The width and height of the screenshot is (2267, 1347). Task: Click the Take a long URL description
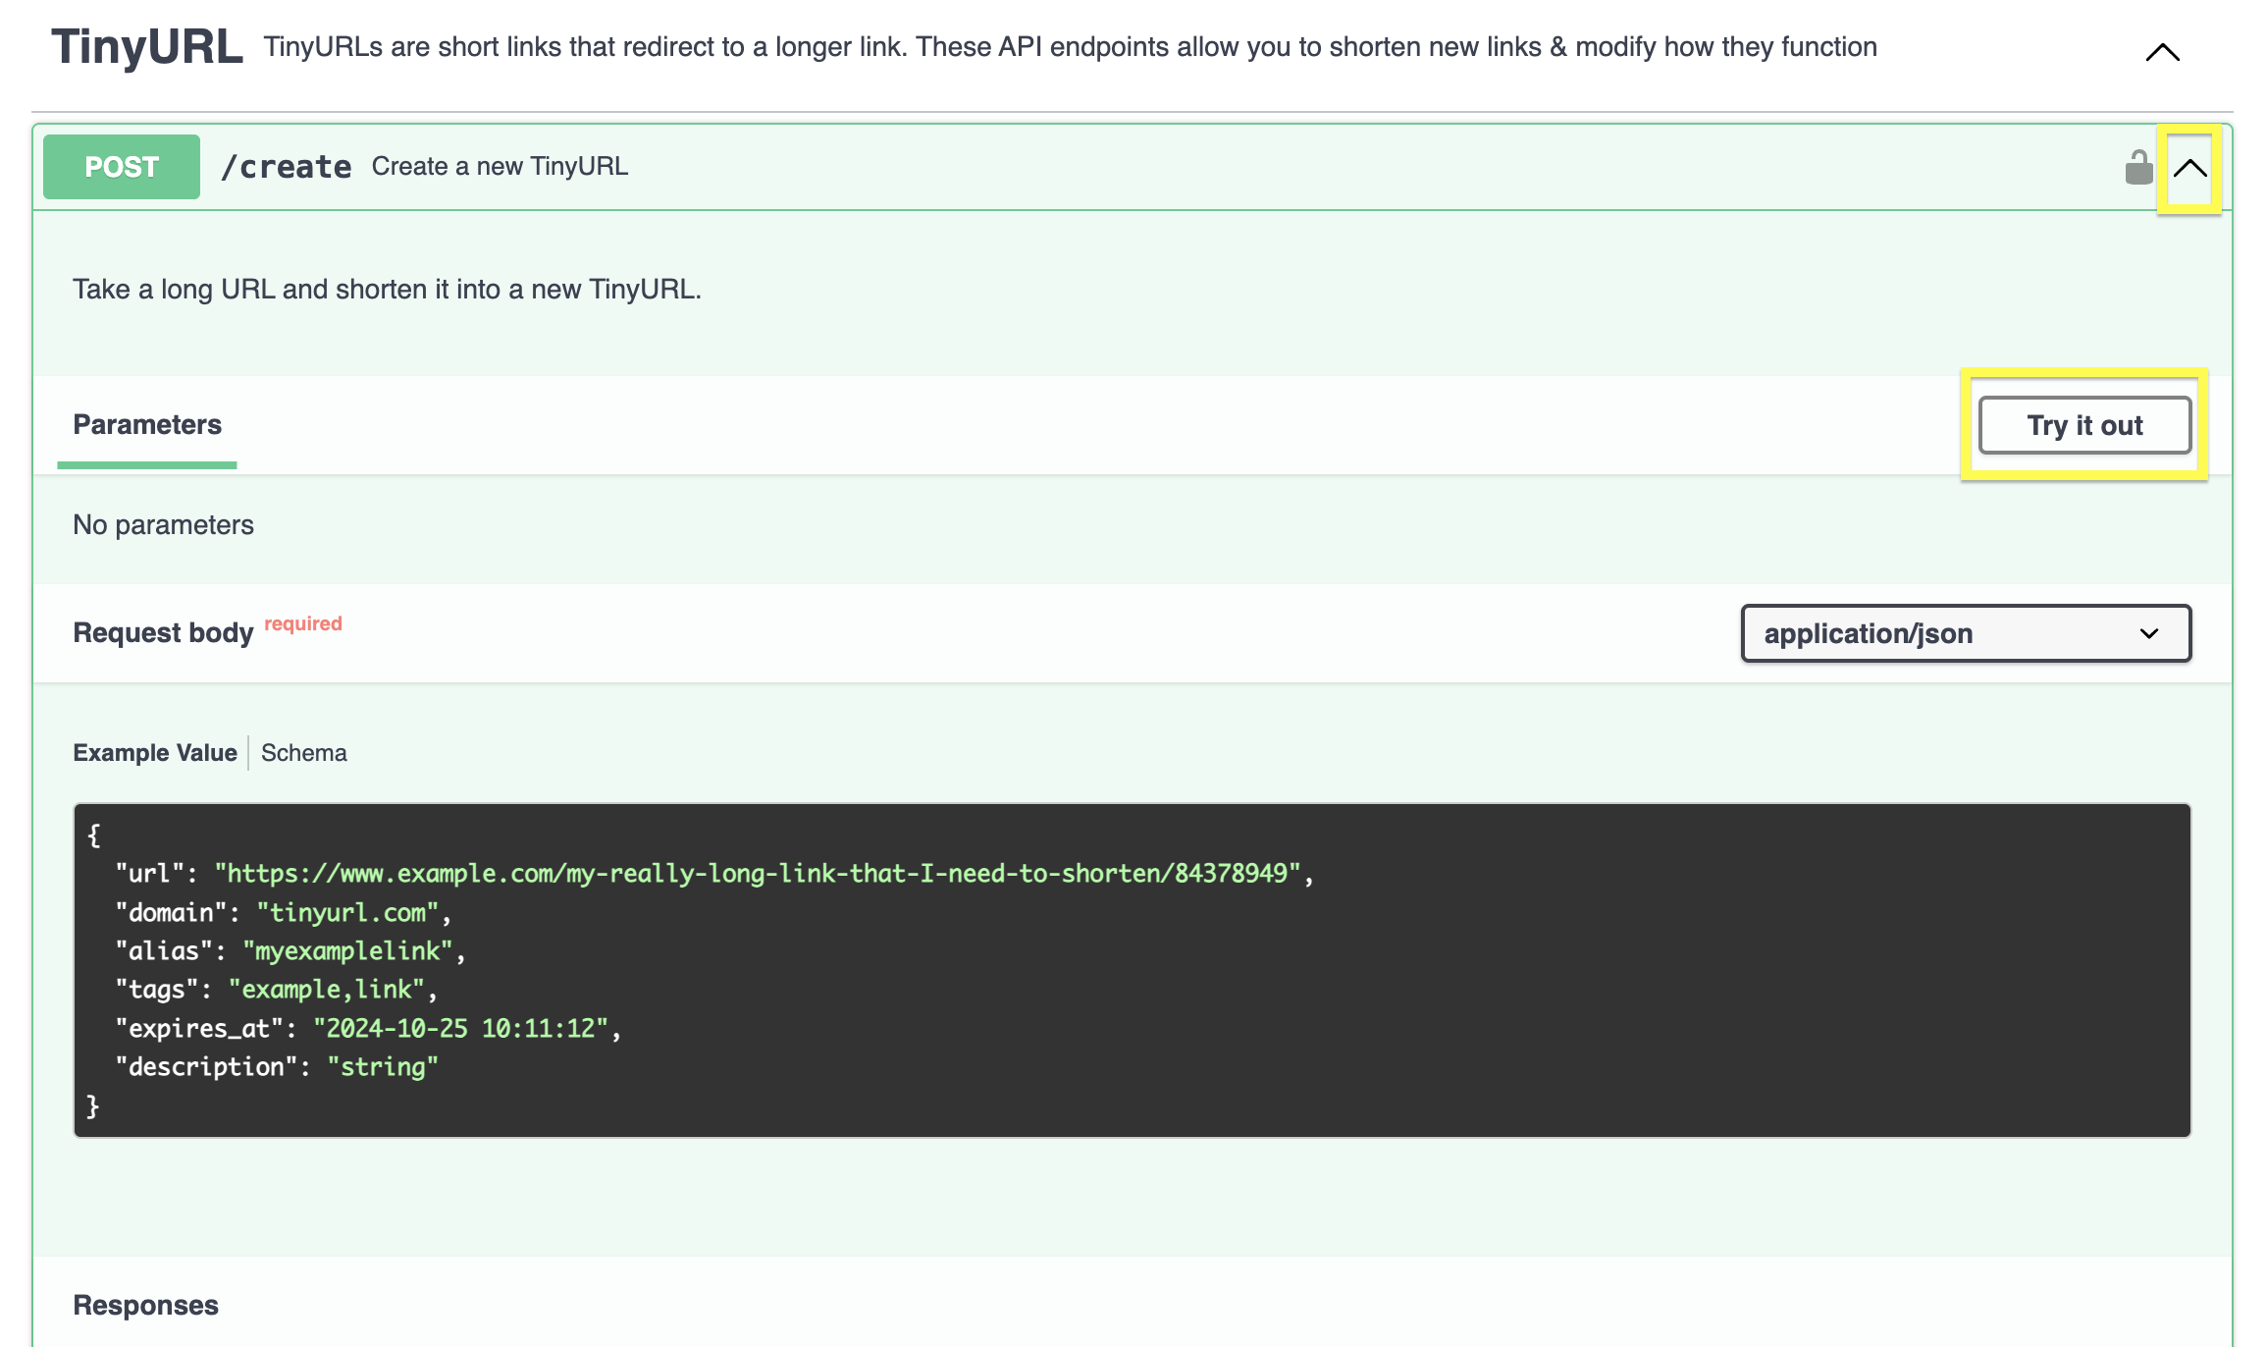tap(387, 290)
